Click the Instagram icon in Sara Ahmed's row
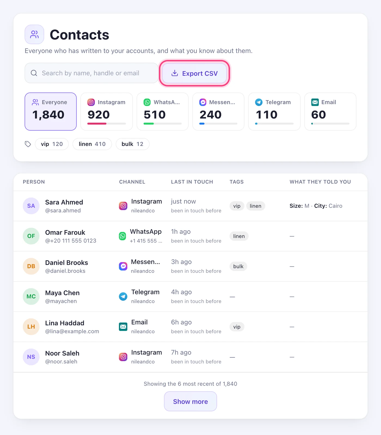The height and width of the screenshot is (435, 381). click(x=123, y=206)
